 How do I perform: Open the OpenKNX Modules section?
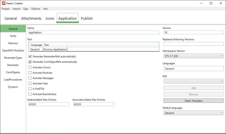pyautogui.click(x=13, y=51)
